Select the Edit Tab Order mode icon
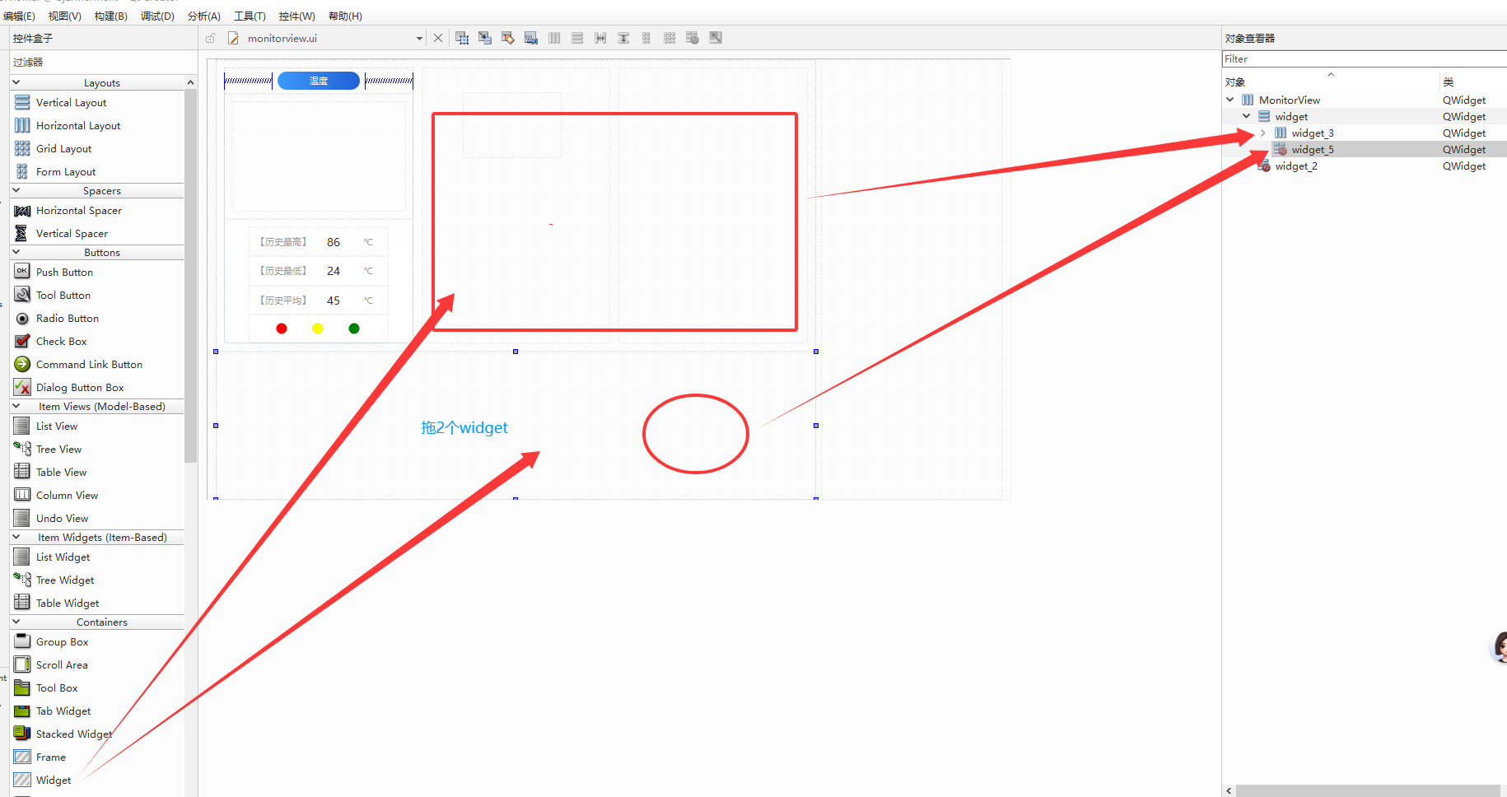This screenshot has height=797, width=1507. coord(531,38)
